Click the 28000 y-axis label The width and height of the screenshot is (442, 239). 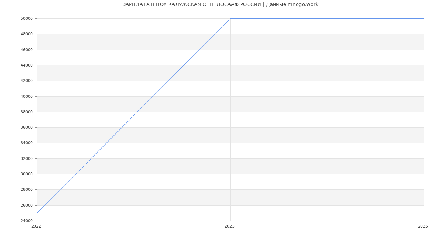(27, 190)
